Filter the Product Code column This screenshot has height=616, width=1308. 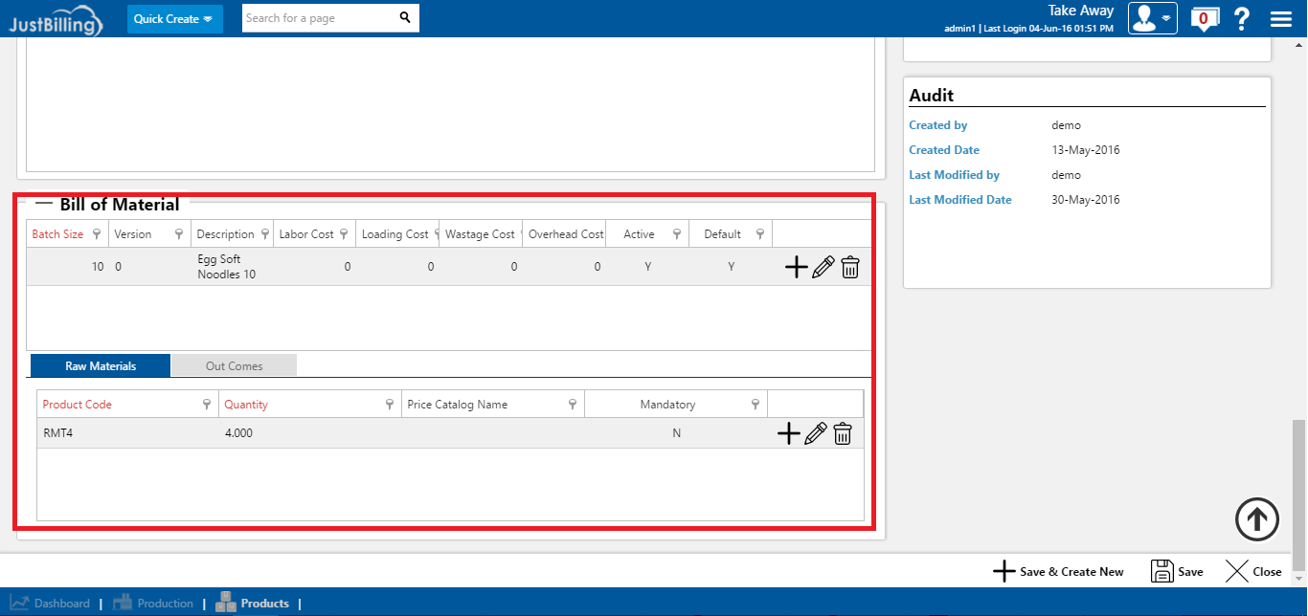coord(207,405)
